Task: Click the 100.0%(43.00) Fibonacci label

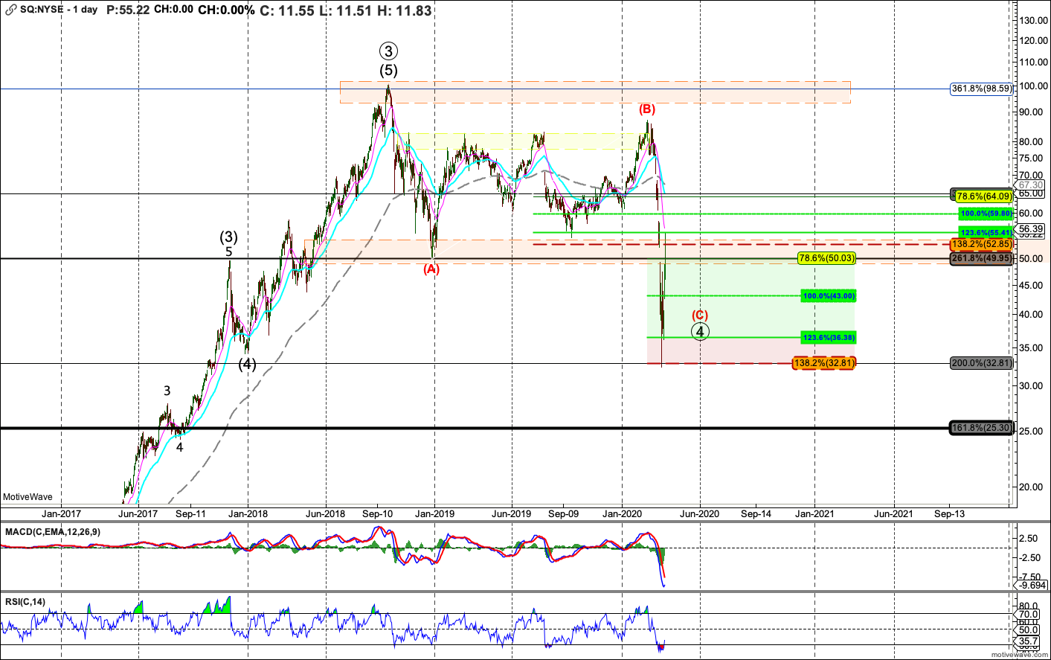Action: point(829,296)
